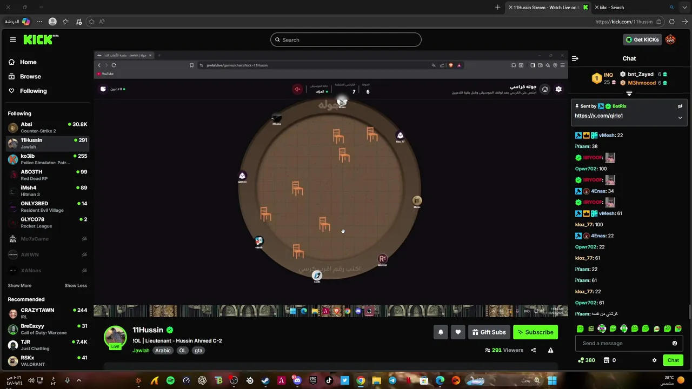This screenshot has height=389, width=692.
Task: Expand the gift leaderboard handle
Action: click(629, 93)
